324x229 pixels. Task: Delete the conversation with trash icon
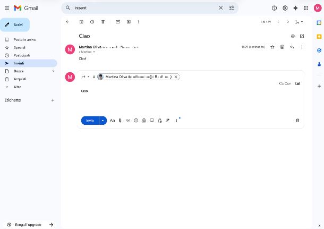(x=103, y=22)
